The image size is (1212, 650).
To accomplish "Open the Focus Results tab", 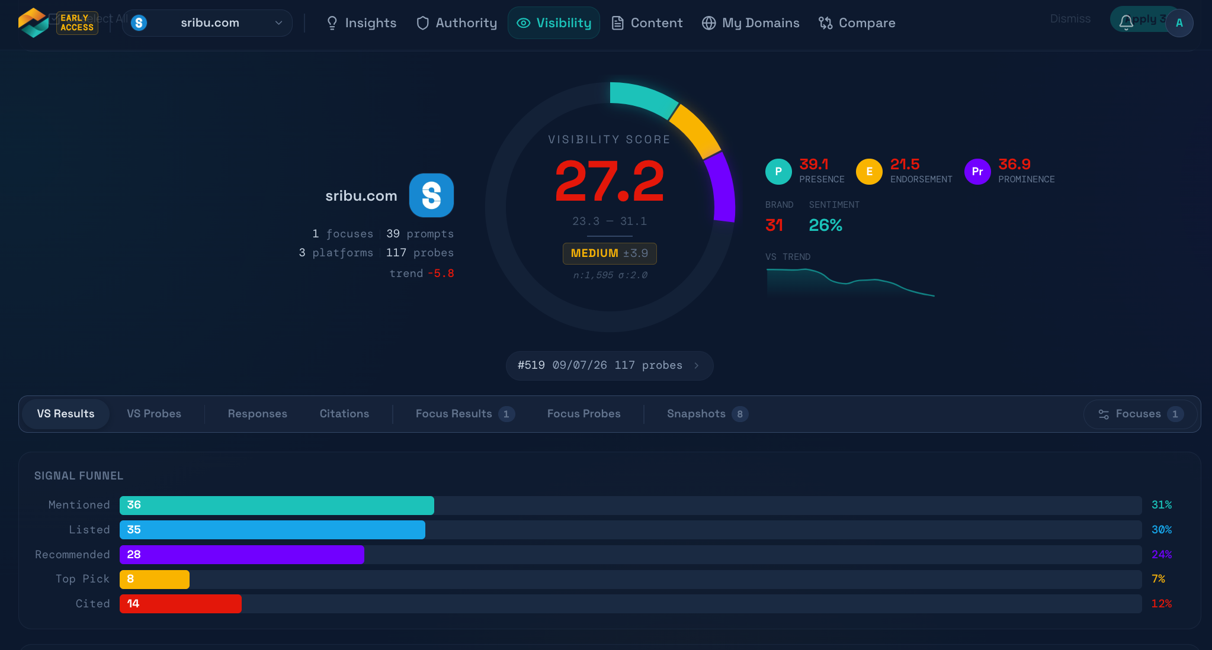I will click(x=465, y=414).
